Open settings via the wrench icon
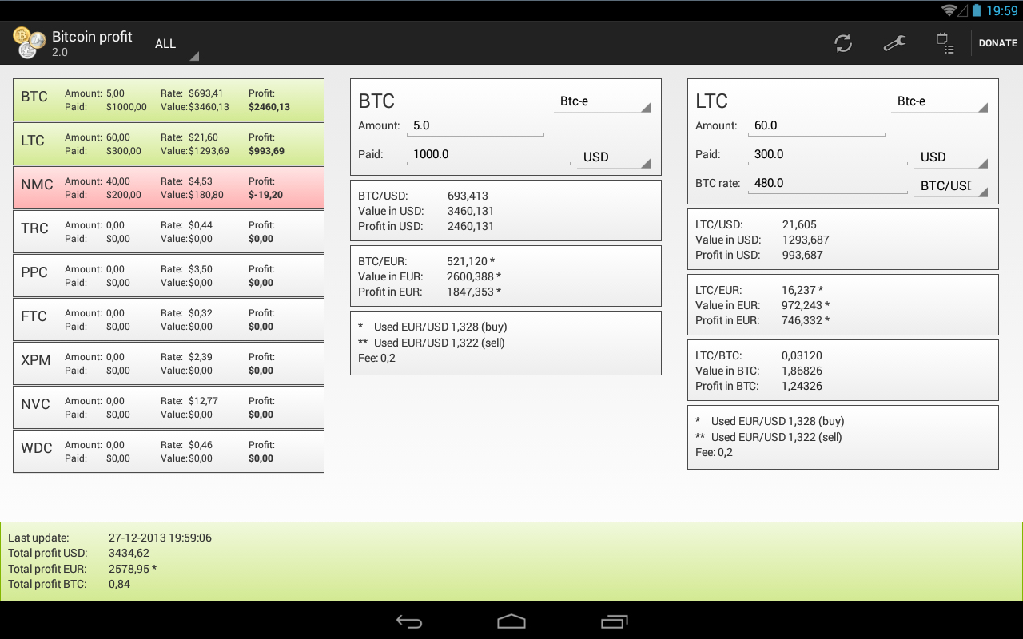The image size is (1023, 639). [x=894, y=43]
